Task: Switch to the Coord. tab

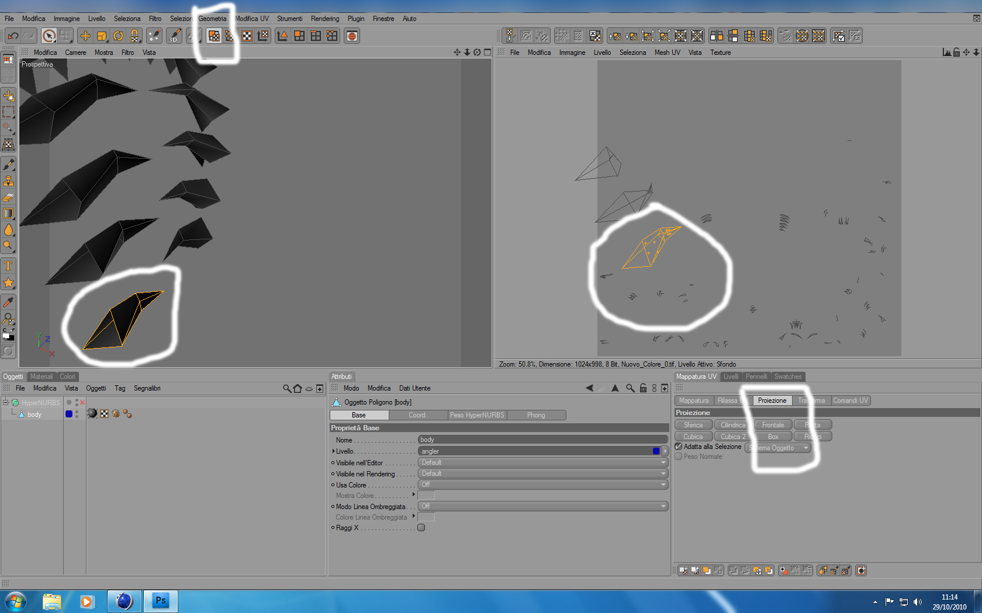Action: click(x=418, y=415)
